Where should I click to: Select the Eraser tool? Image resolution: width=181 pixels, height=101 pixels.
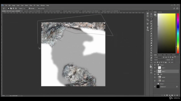point(151,38)
